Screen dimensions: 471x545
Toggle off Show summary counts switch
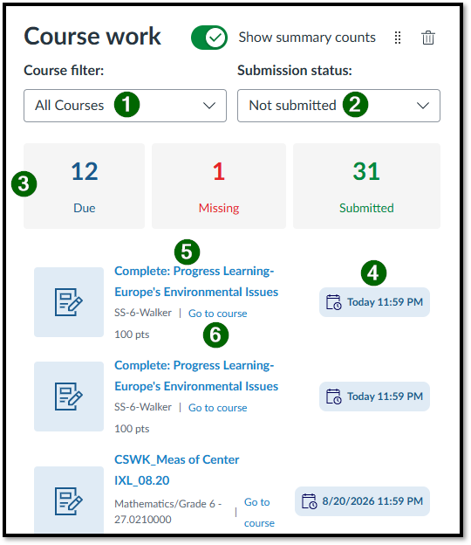pos(209,38)
